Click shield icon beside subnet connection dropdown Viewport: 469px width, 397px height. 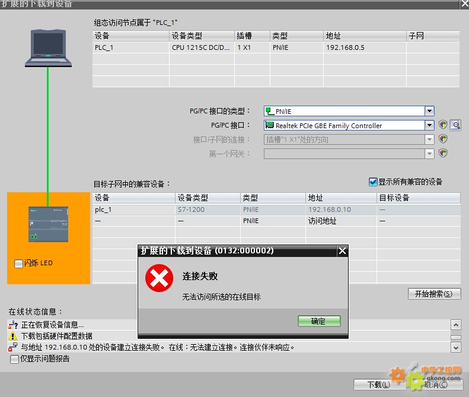[x=443, y=139]
